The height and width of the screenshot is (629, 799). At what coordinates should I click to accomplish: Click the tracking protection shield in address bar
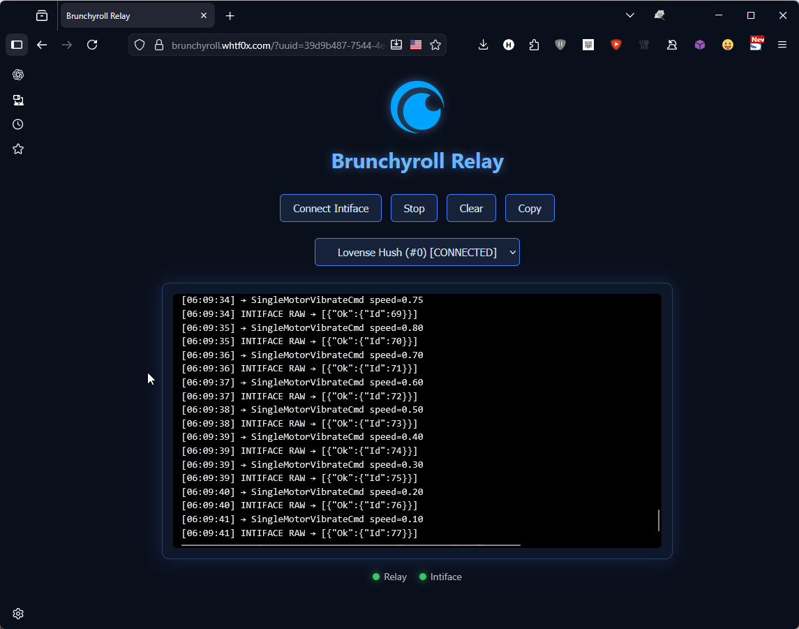click(140, 45)
